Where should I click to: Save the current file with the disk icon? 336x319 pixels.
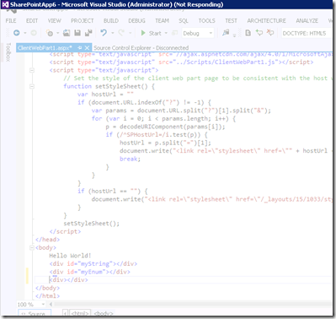[x=77, y=33]
